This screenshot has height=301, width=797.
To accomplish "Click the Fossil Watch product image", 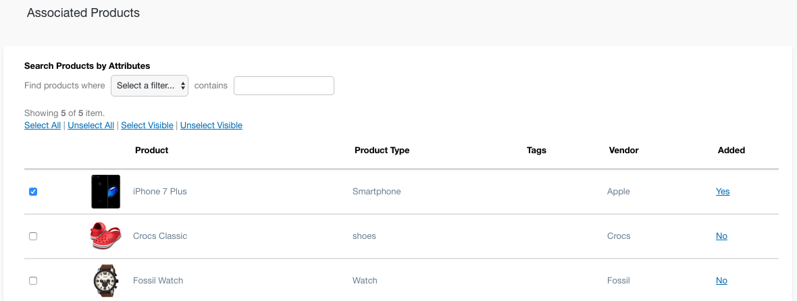I will click(106, 280).
